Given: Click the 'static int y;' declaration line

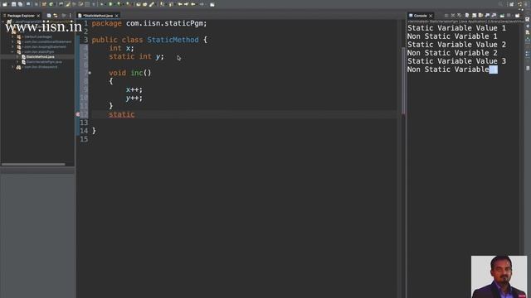Looking at the screenshot, I should [x=136, y=56].
